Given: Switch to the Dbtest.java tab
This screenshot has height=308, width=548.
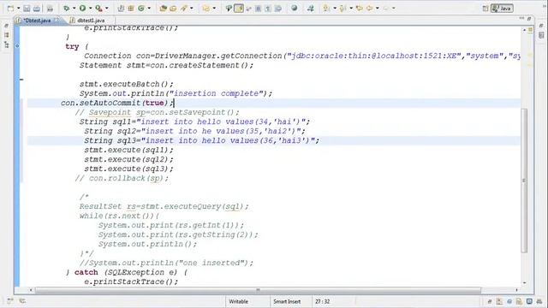Looking at the screenshot, I should (37, 21).
